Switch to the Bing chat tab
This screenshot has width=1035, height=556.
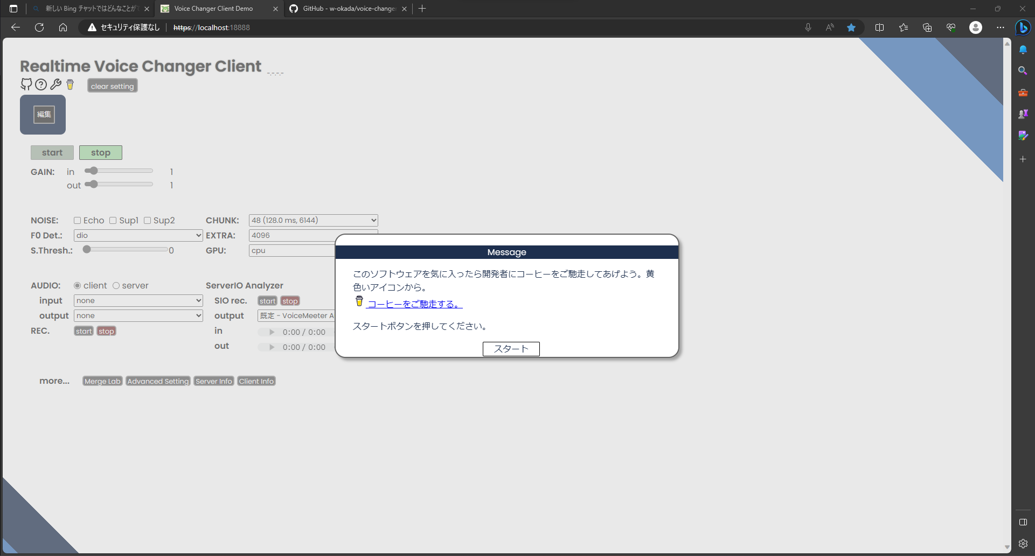[89, 9]
